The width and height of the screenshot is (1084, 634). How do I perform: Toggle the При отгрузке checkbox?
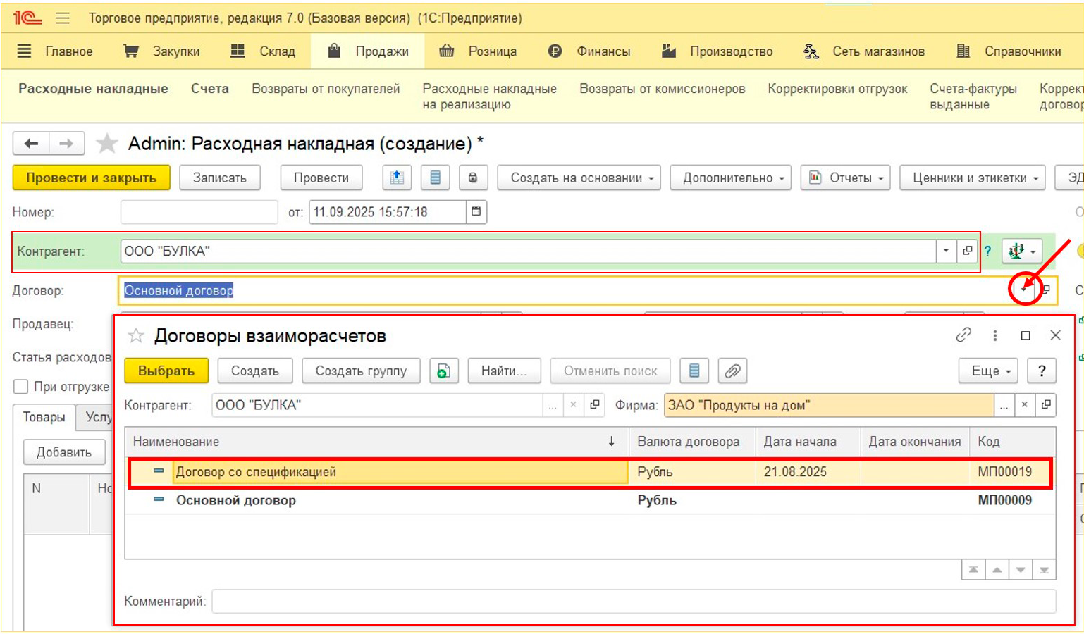coord(21,387)
